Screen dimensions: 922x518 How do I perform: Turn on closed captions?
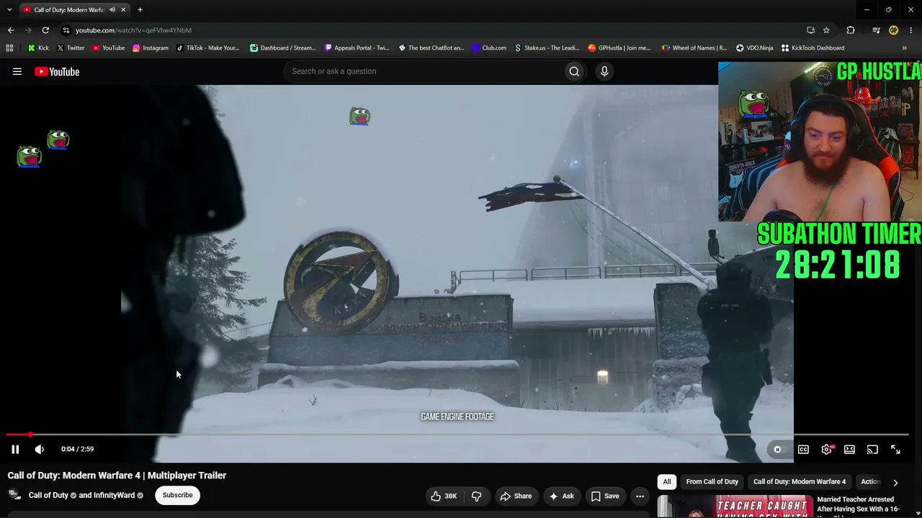click(803, 450)
